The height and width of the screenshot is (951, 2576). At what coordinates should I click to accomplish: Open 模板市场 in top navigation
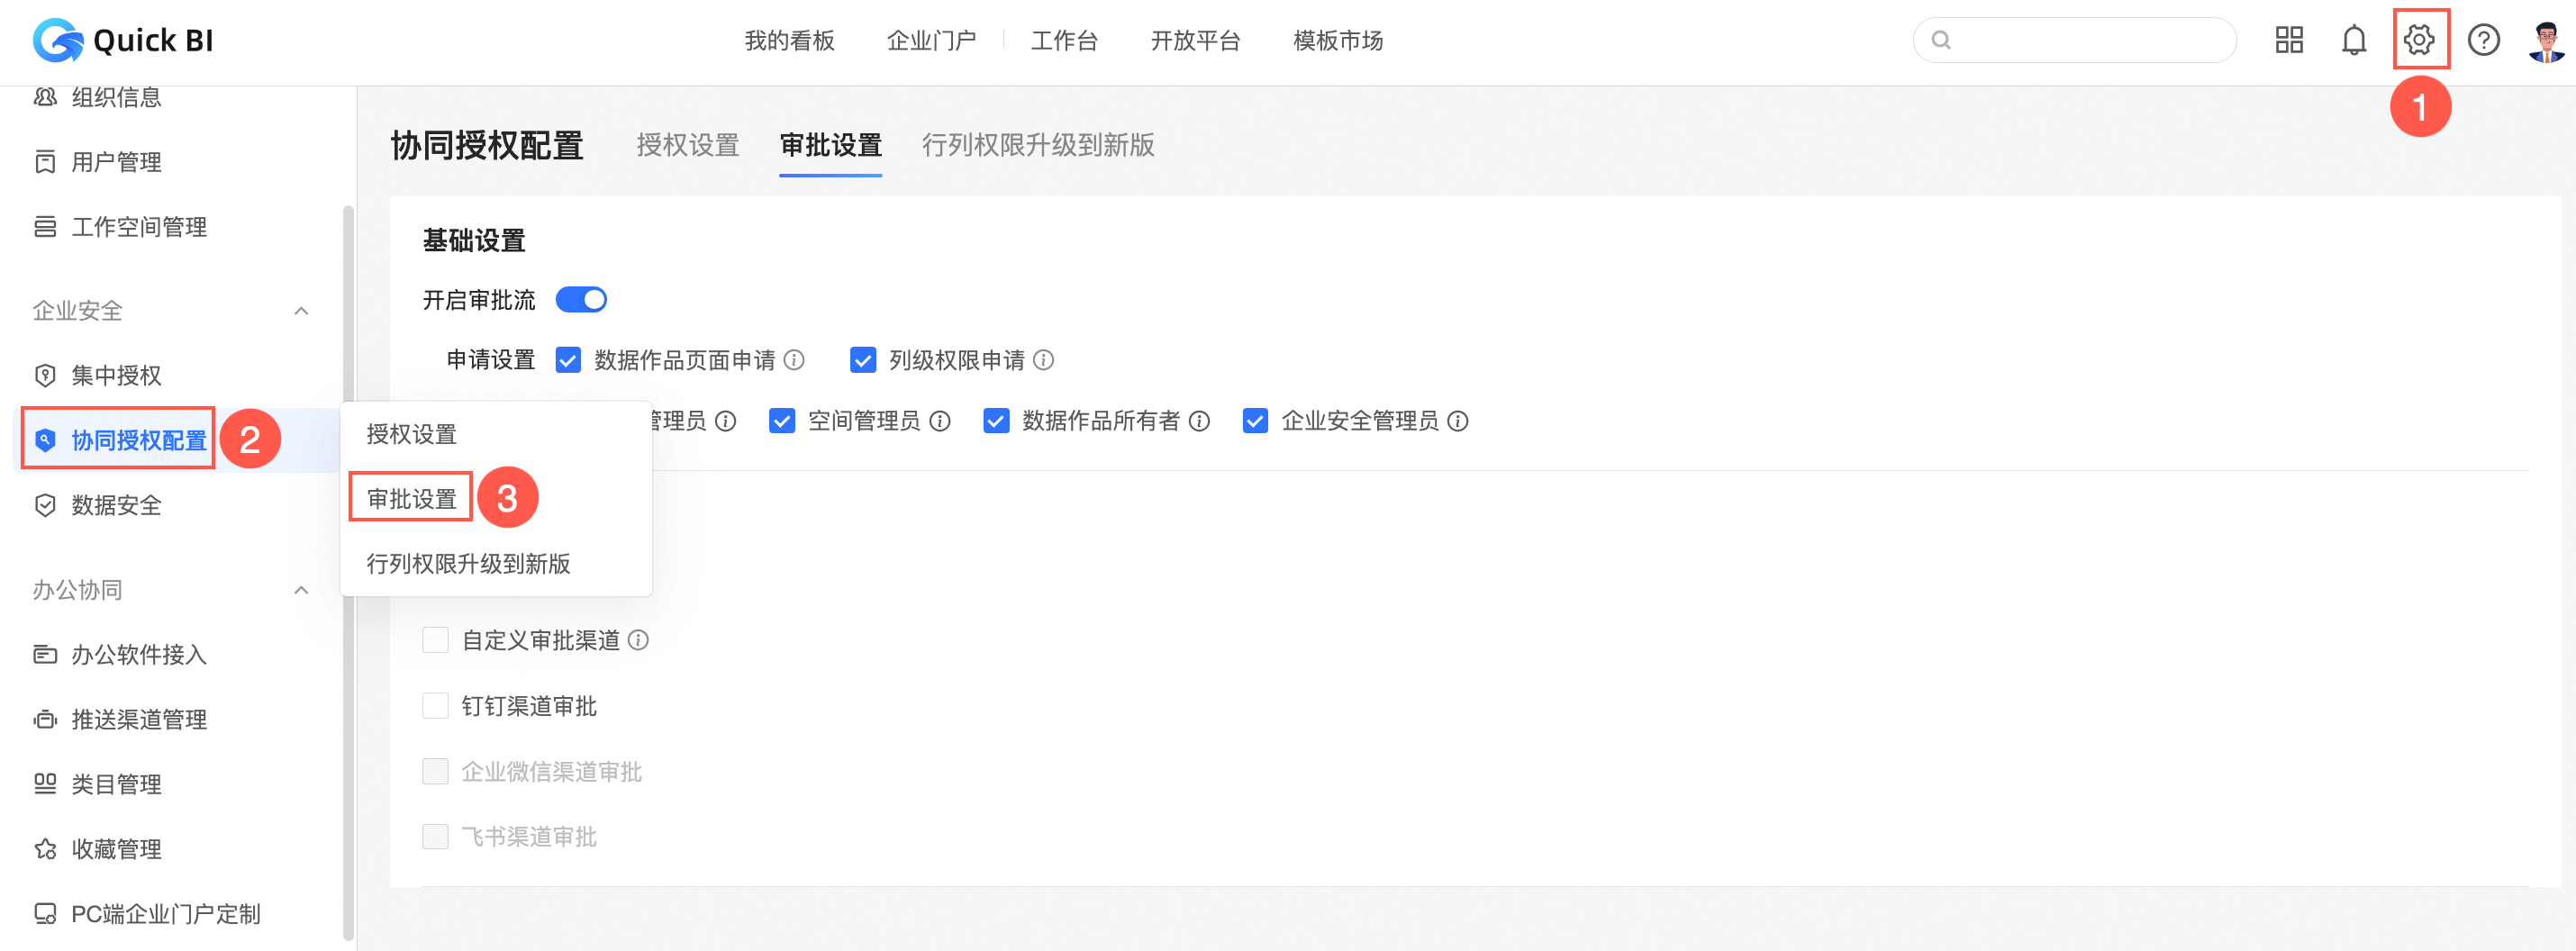coord(1338,40)
